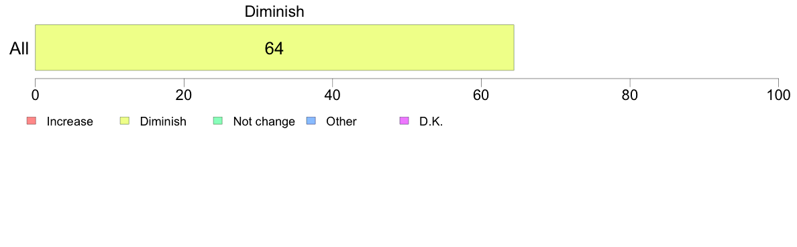The image size is (797, 247).
Task: Select the green Not change legend swatch
Action: coord(217,121)
